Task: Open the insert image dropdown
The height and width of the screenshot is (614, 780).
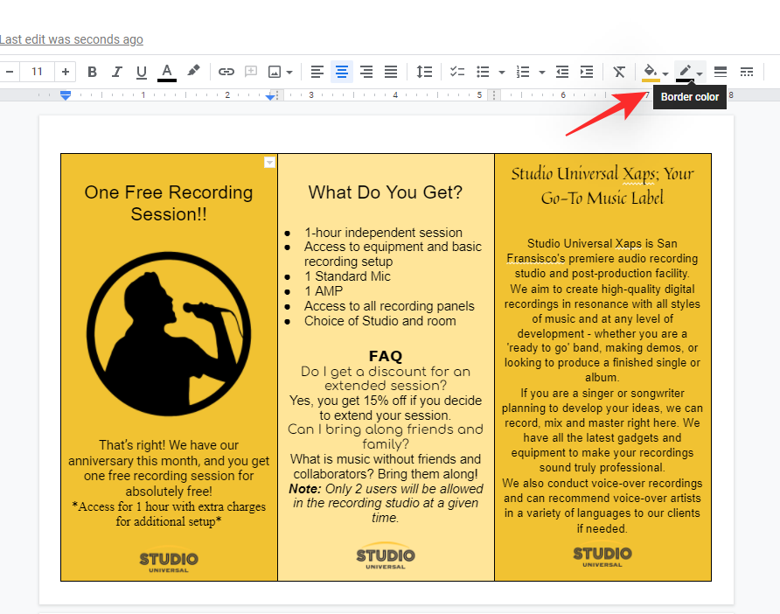Action: (280, 72)
